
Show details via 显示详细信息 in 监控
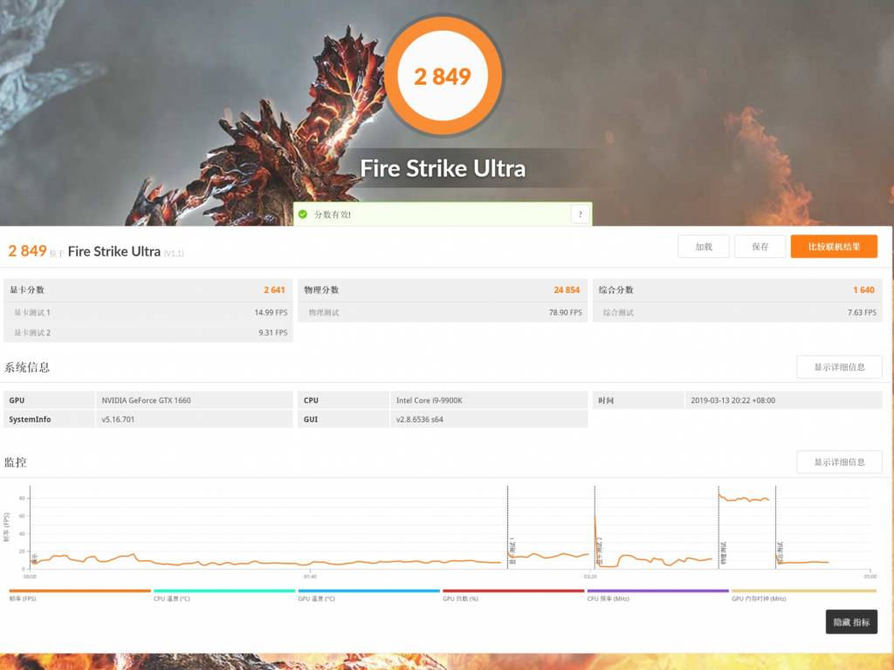click(839, 462)
